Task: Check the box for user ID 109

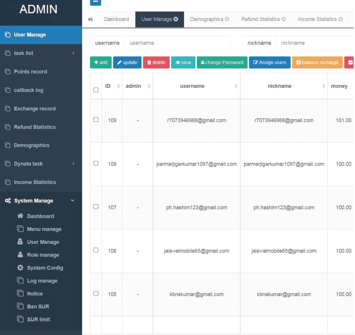Action: tap(96, 120)
